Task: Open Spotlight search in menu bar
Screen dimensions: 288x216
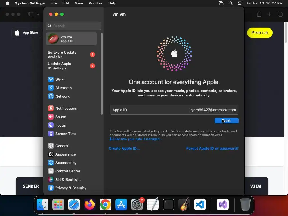Action: point(231,3)
